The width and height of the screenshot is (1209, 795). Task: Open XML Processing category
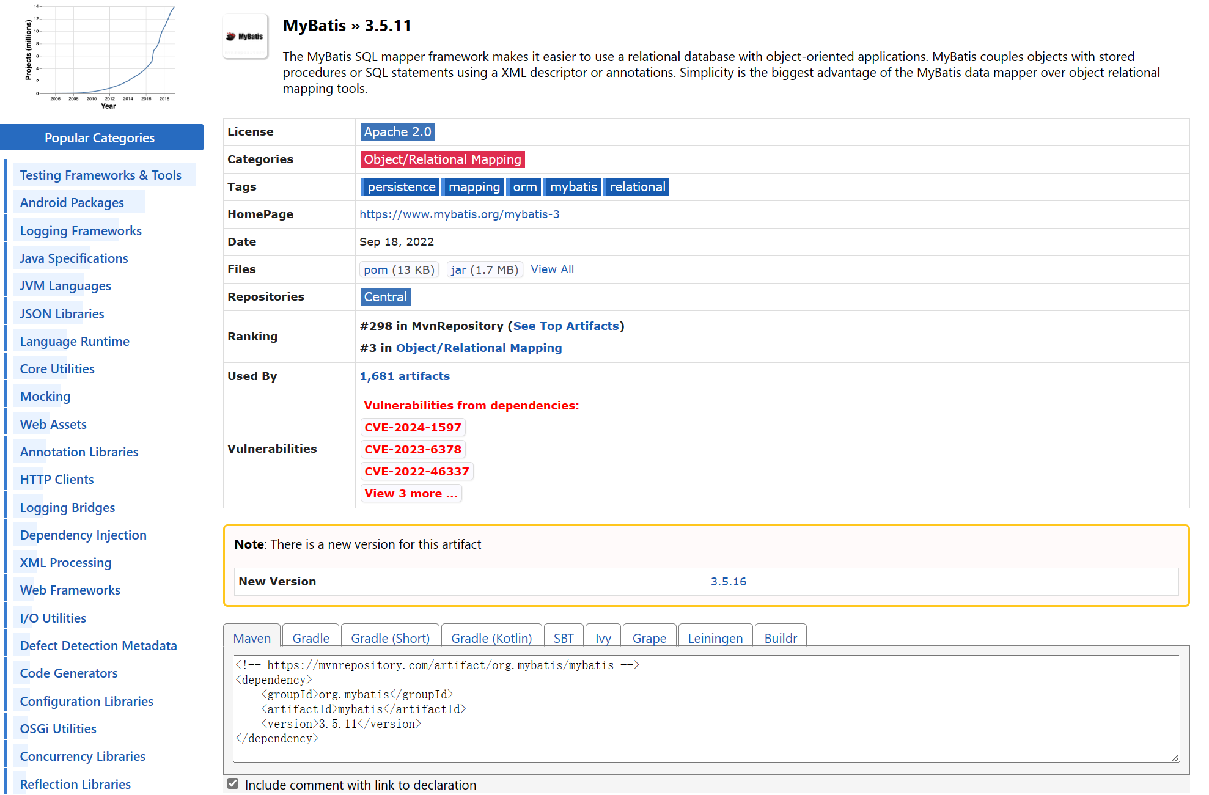pos(65,563)
